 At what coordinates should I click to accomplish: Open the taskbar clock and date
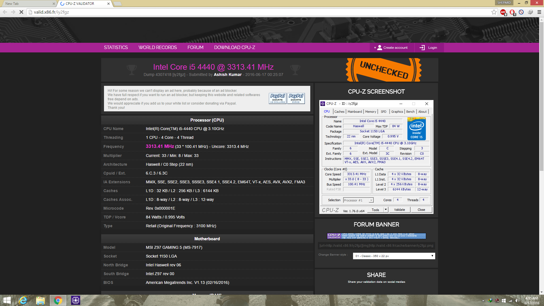coord(532,301)
